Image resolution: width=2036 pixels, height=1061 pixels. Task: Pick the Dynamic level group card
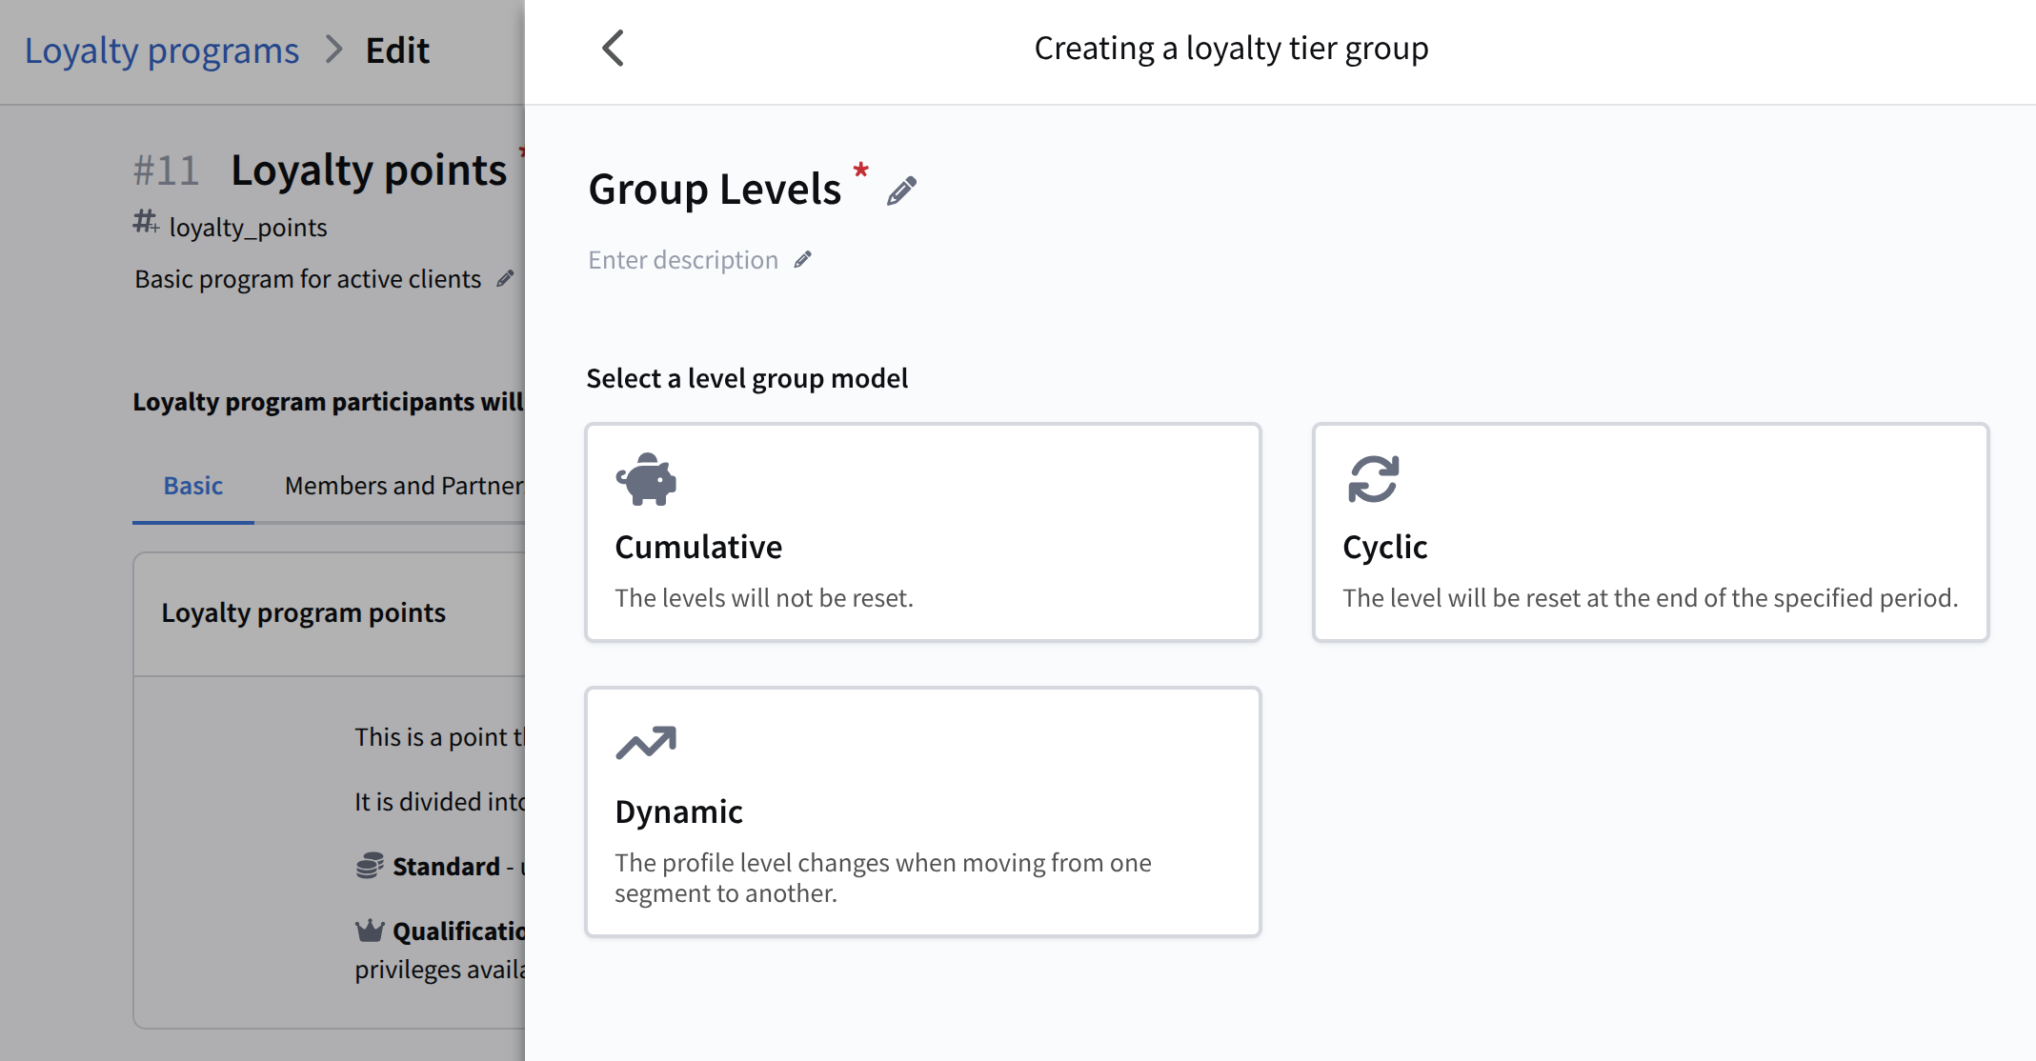pyautogui.click(x=922, y=811)
